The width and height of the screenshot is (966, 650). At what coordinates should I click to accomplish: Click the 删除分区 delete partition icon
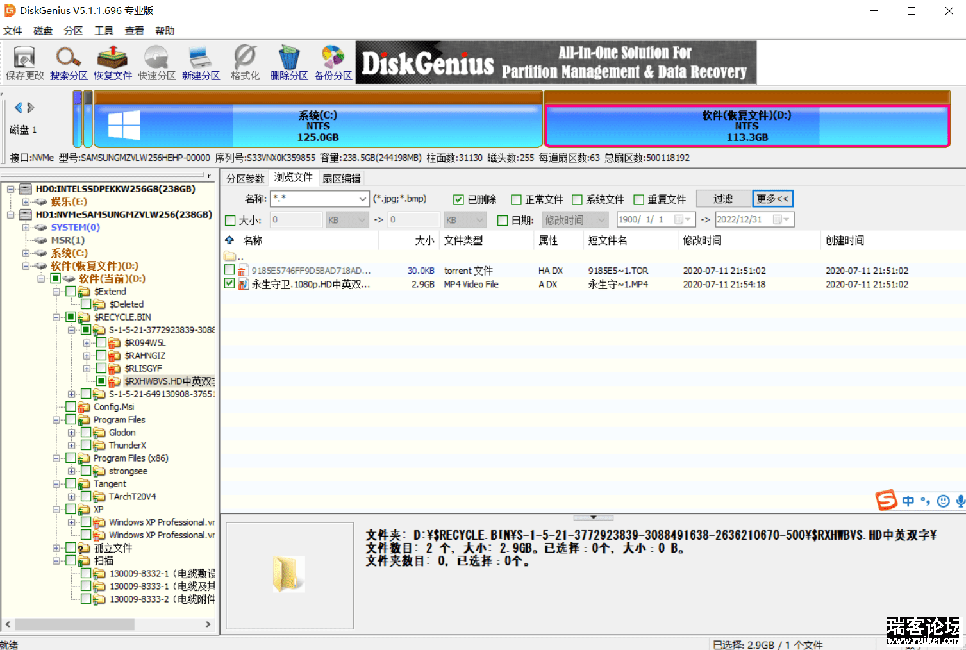(289, 63)
